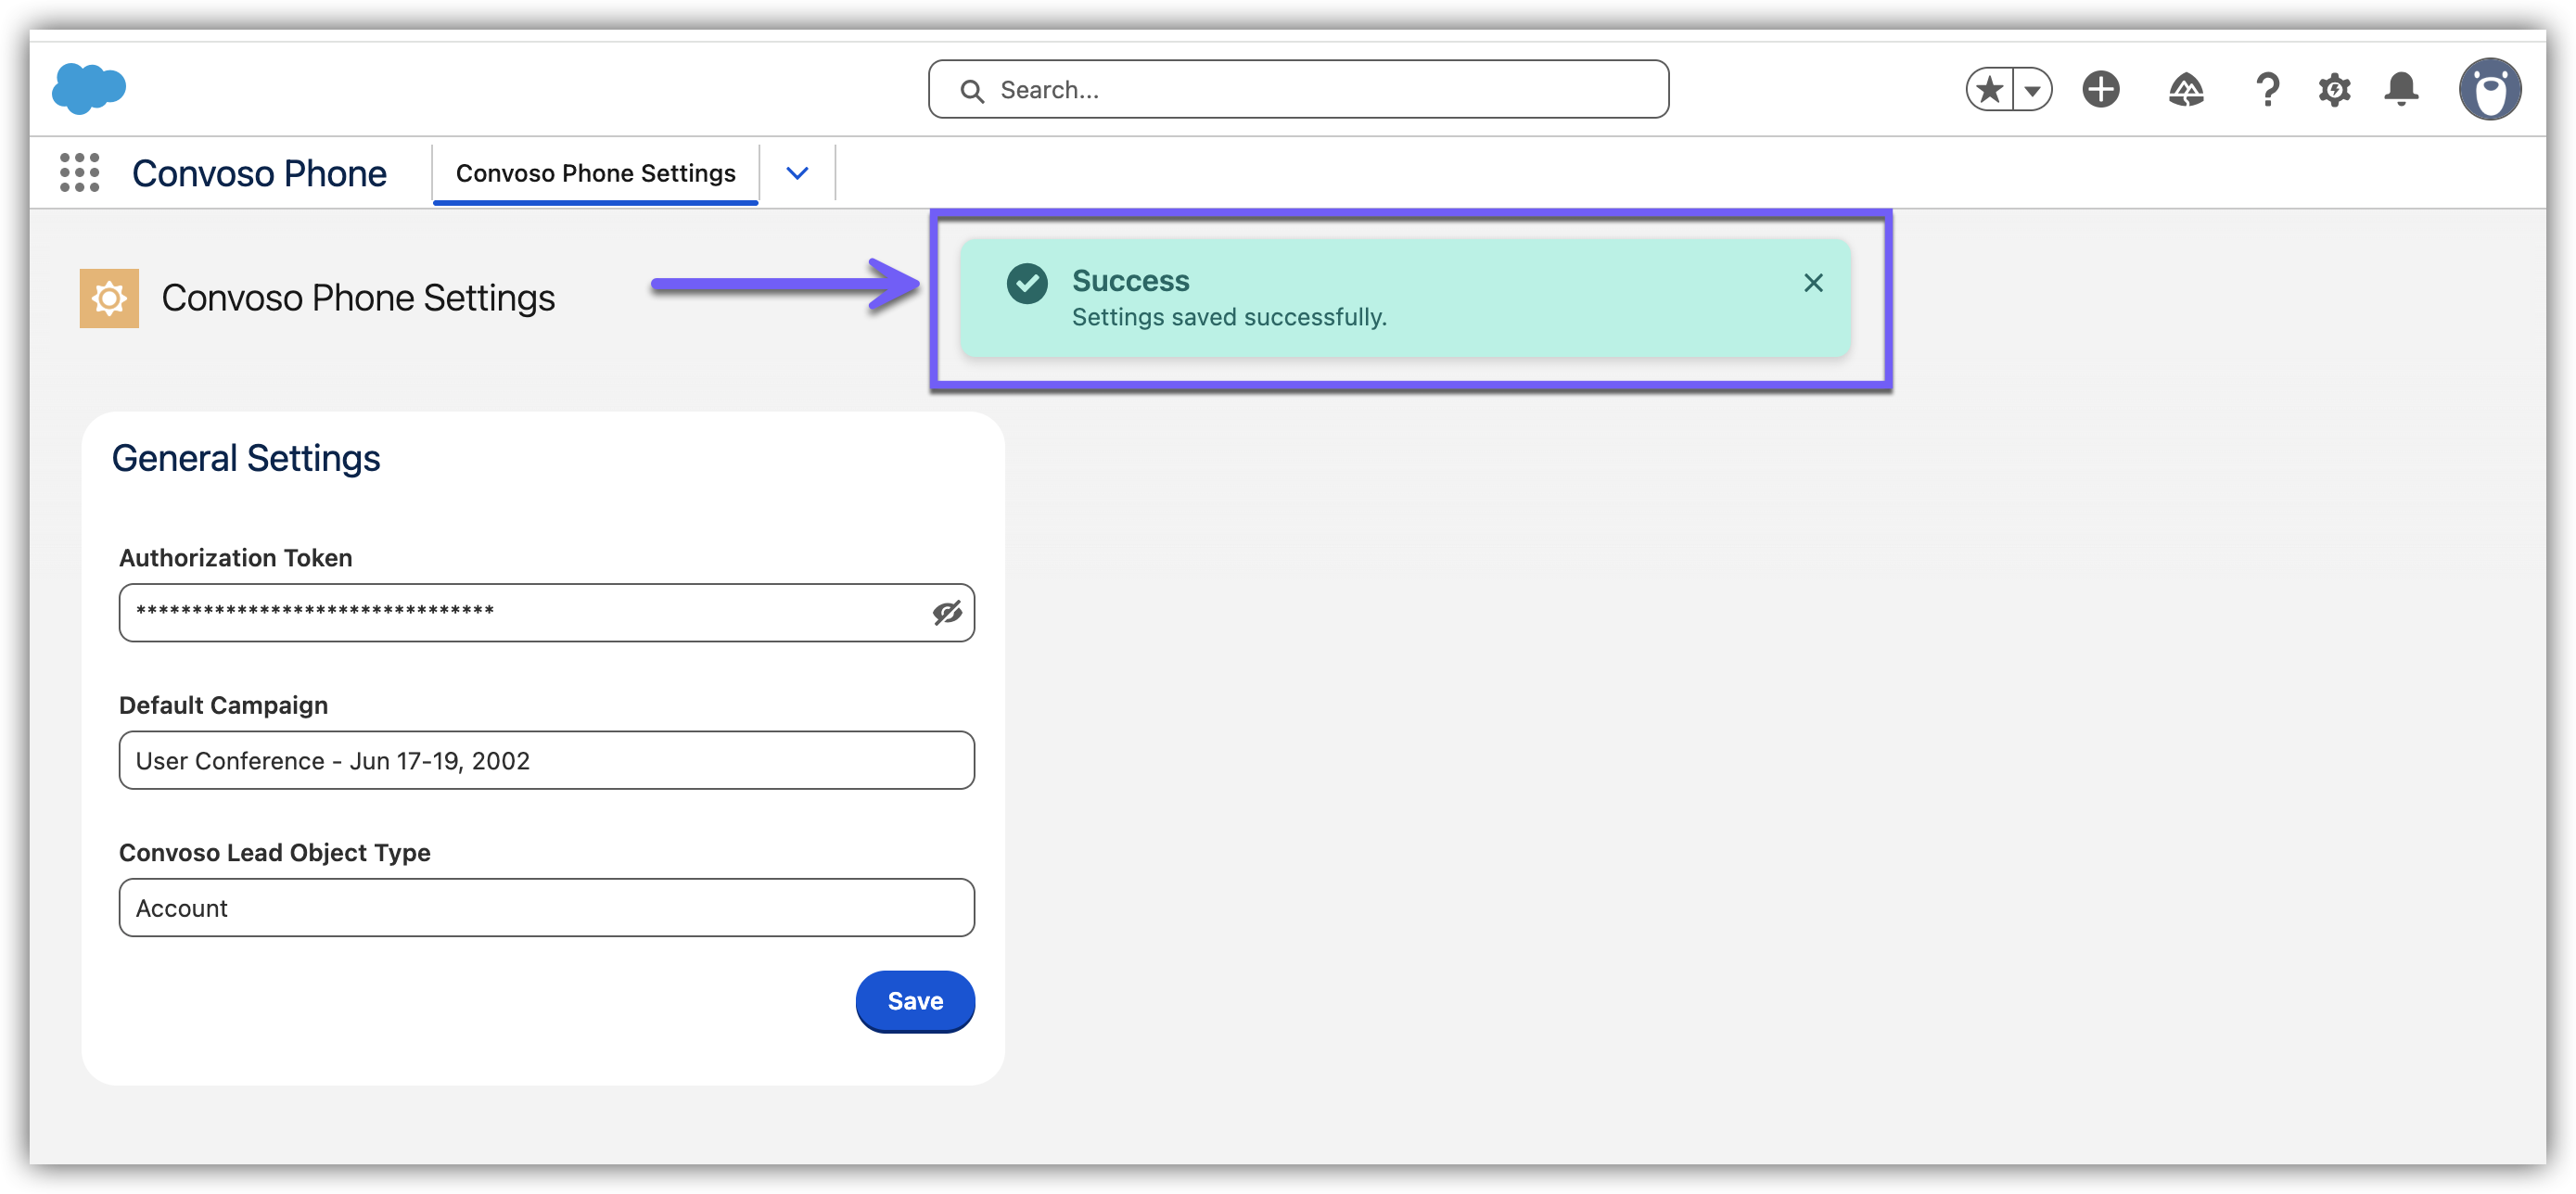The height and width of the screenshot is (1194, 2576).
Task: Focus the global Search box
Action: 1298,90
